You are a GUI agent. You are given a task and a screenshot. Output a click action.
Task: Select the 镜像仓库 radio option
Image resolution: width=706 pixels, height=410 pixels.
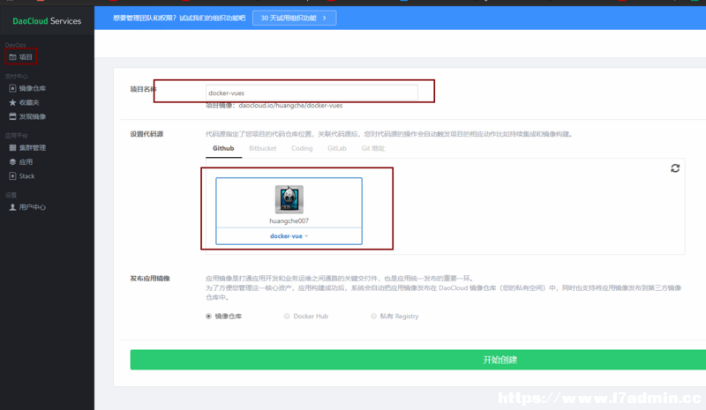pyautogui.click(x=208, y=317)
